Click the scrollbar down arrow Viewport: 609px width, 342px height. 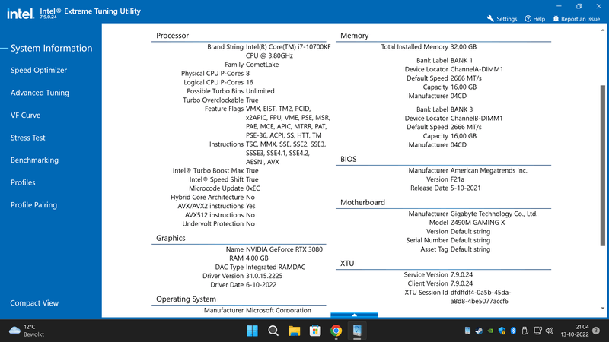pyautogui.click(x=602, y=309)
